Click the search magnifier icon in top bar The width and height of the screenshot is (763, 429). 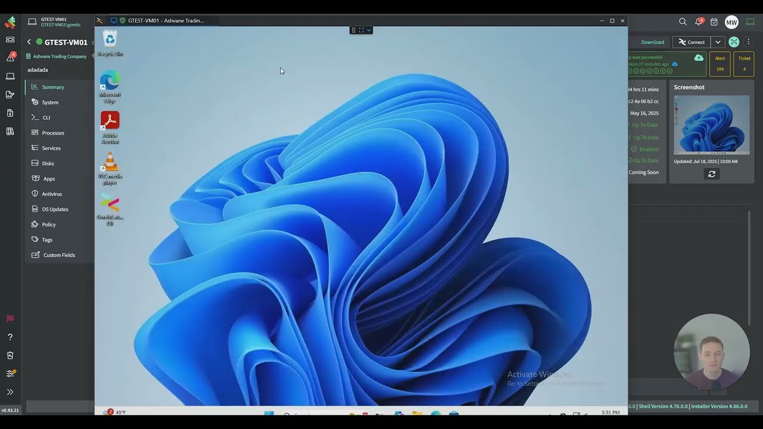[x=683, y=22]
